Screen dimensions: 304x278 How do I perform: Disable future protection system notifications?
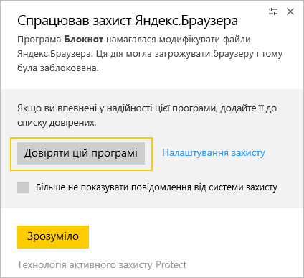pyautogui.click(x=23, y=187)
